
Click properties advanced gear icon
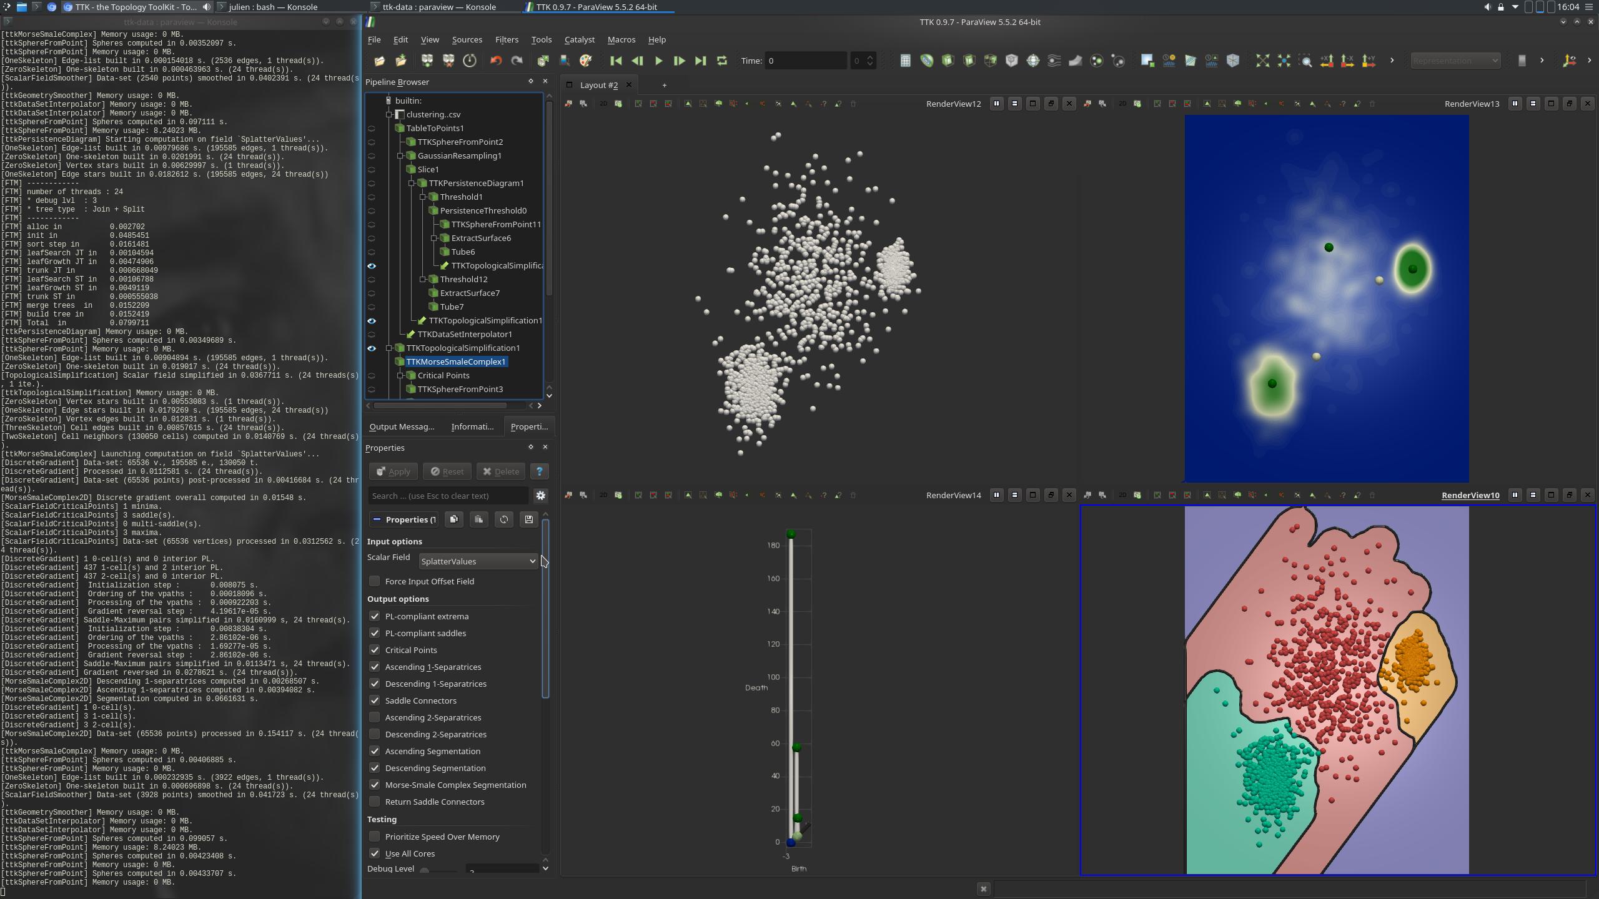(541, 496)
